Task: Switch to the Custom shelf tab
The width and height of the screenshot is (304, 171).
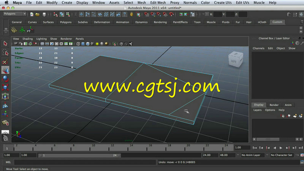Action: point(277,22)
